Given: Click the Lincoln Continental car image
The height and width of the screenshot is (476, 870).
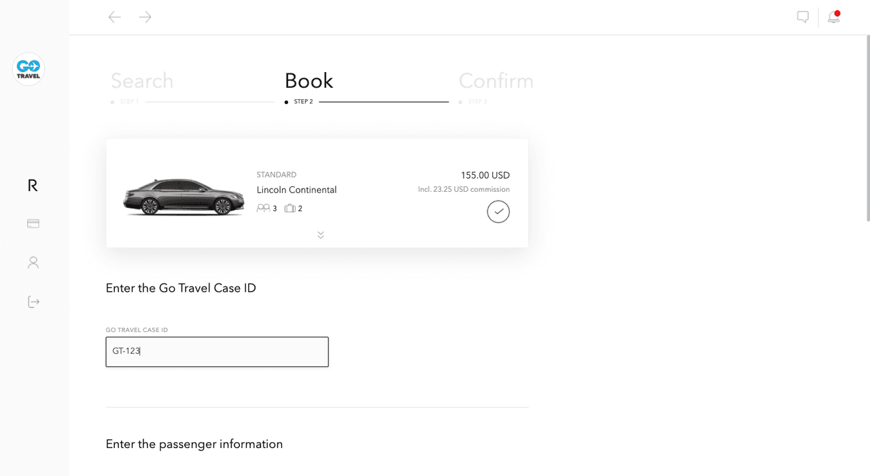Looking at the screenshot, I should 184,197.
